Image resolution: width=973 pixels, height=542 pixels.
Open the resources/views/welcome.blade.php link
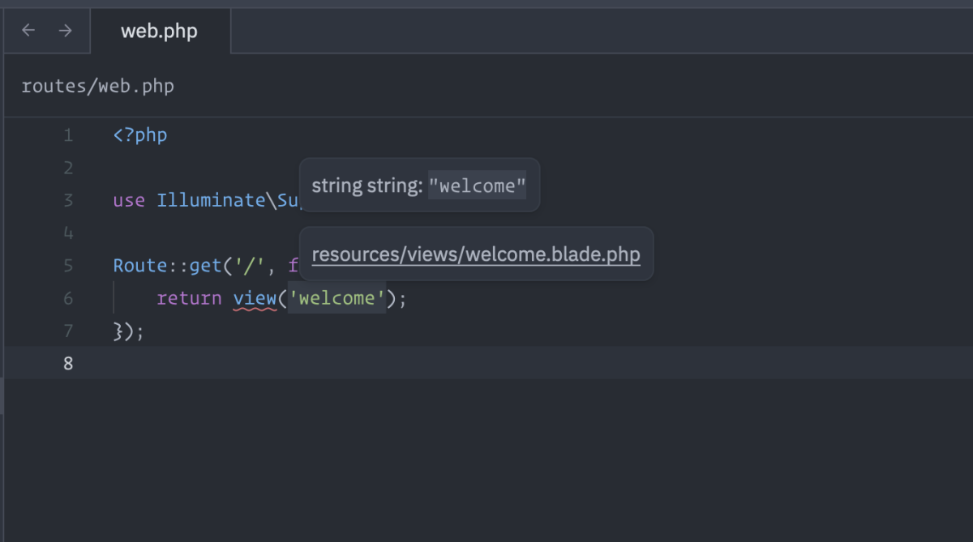tap(476, 254)
